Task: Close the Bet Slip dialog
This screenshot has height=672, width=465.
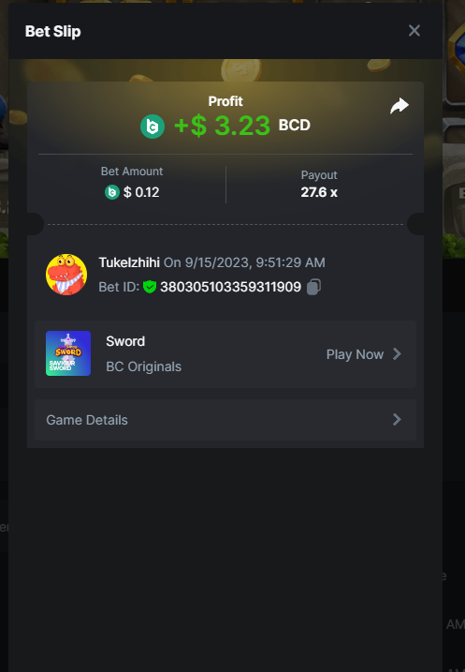Action: tap(414, 30)
